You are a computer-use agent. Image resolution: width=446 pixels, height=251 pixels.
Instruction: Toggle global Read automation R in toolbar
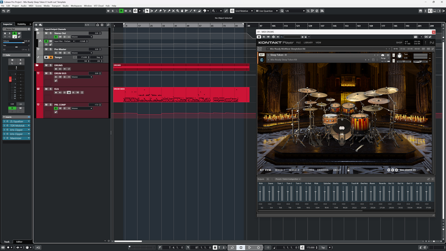click(x=121, y=11)
